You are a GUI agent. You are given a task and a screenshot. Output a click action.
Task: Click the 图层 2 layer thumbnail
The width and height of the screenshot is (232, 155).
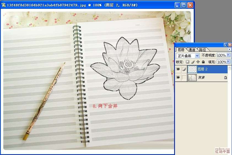point(192,70)
